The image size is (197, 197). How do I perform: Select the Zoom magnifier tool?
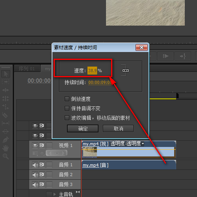[6, 156]
